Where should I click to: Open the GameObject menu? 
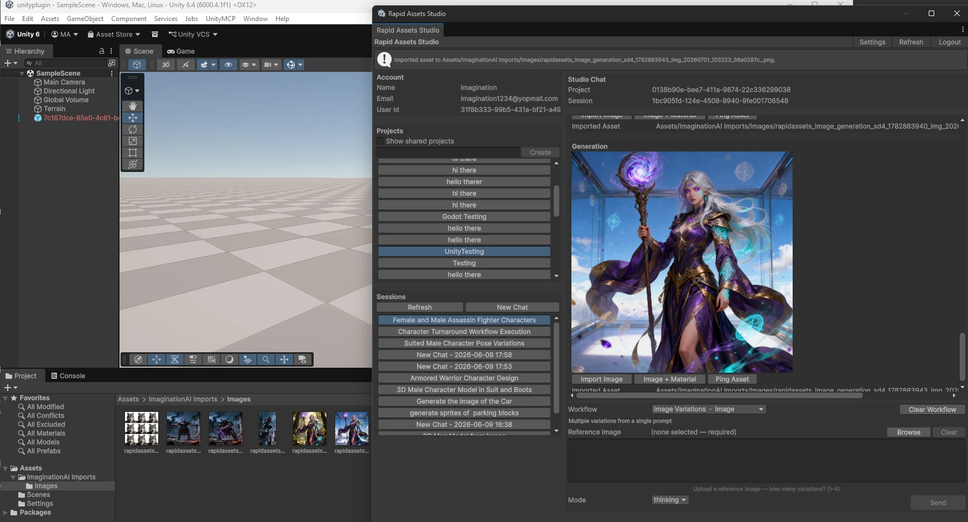85,19
